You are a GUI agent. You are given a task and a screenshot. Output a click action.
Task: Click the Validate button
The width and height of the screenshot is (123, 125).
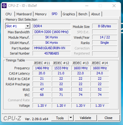[86, 118]
